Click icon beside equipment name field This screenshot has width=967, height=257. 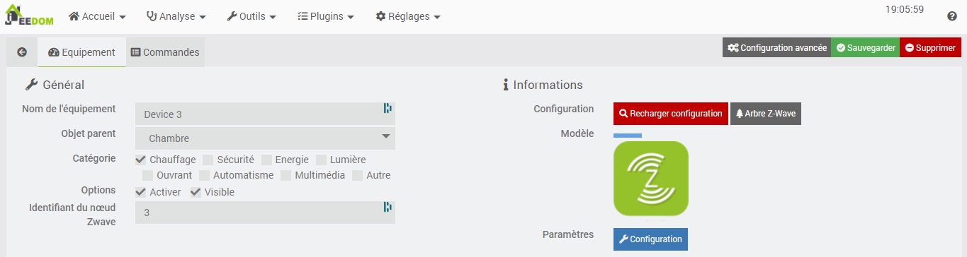388,108
